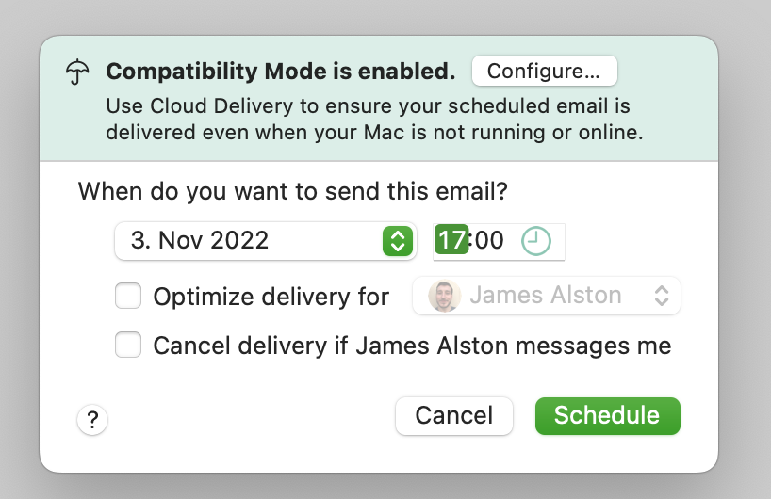The image size is (771, 499).
Task: Click the umbrella Compatibility Mode icon
Action: (x=77, y=72)
